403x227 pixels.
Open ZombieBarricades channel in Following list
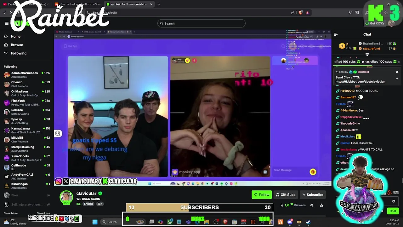pyautogui.click(x=27, y=75)
